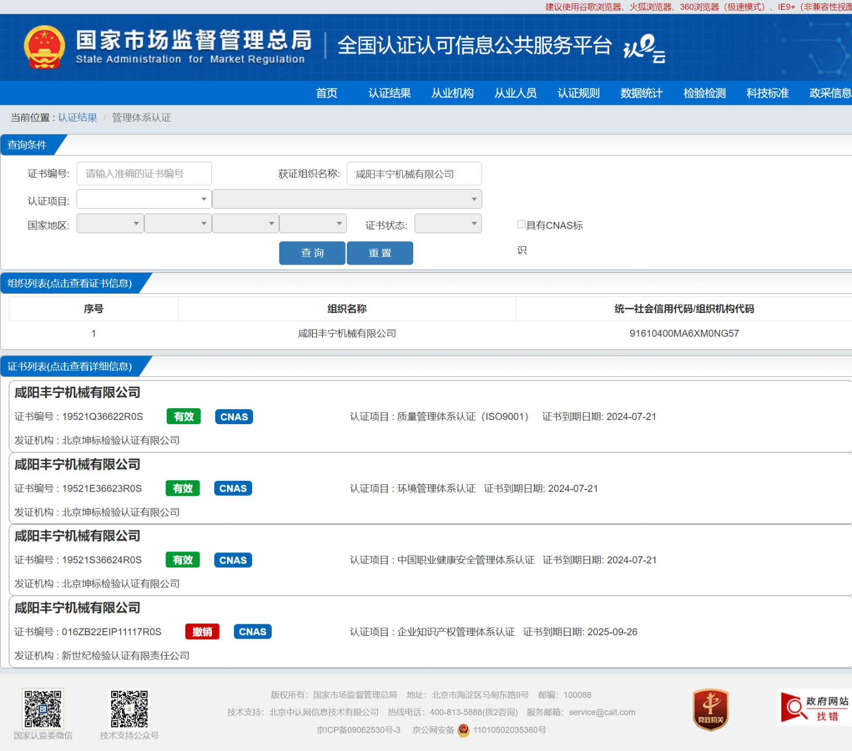The image size is (852, 751).
Task: Click the 党政机关 badge icon
Action: pos(711,709)
